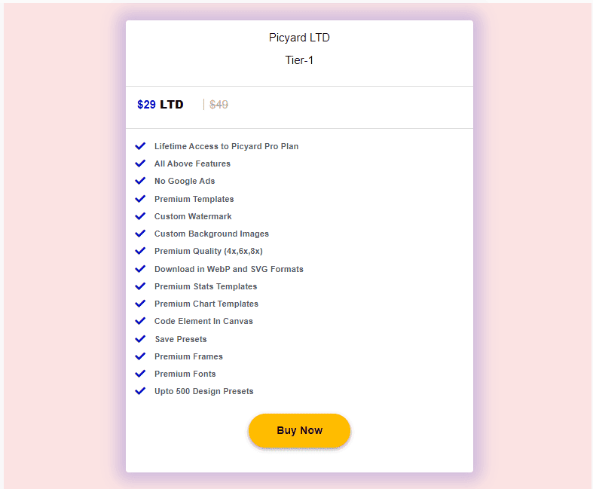Click checkmark beside Premium Quality feature
This screenshot has height=489, width=593.
point(140,251)
